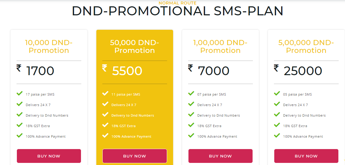Select the 5,00,000 DND-Promotion plan title
This screenshot has height=165, width=345.
tap(306, 46)
